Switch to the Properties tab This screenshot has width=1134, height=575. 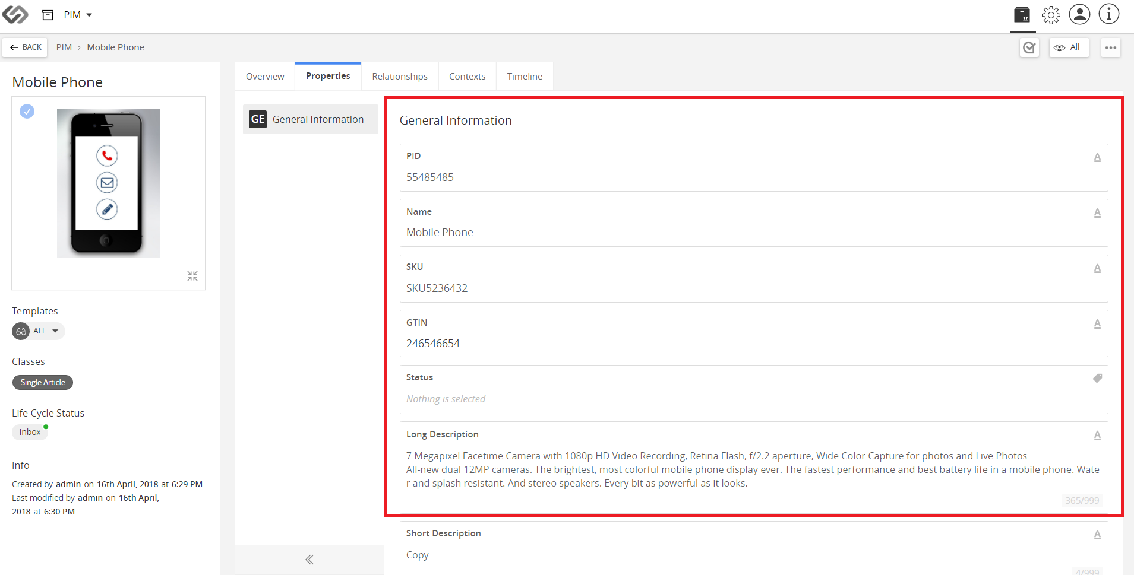click(328, 76)
